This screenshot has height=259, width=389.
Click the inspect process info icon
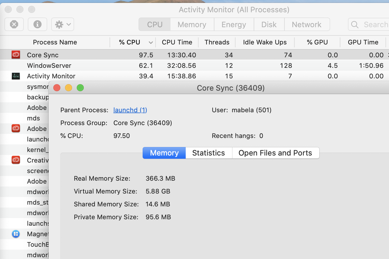(37, 24)
